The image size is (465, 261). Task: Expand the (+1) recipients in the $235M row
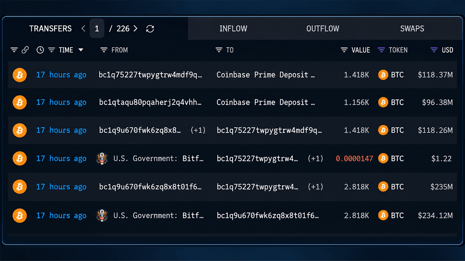[x=315, y=187]
